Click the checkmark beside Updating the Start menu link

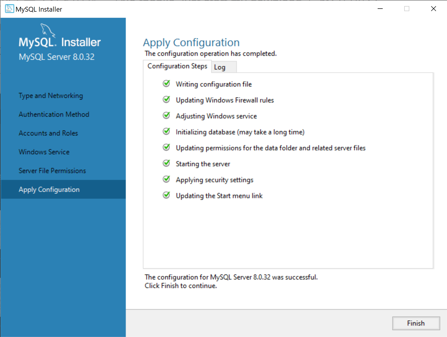(x=166, y=195)
